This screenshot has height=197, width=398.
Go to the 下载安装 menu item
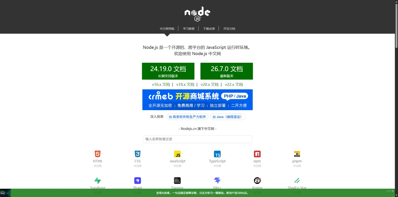[209, 29]
